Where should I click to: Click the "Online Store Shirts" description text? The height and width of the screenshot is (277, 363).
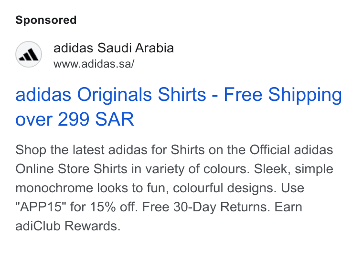pyautogui.click(x=71, y=168)
